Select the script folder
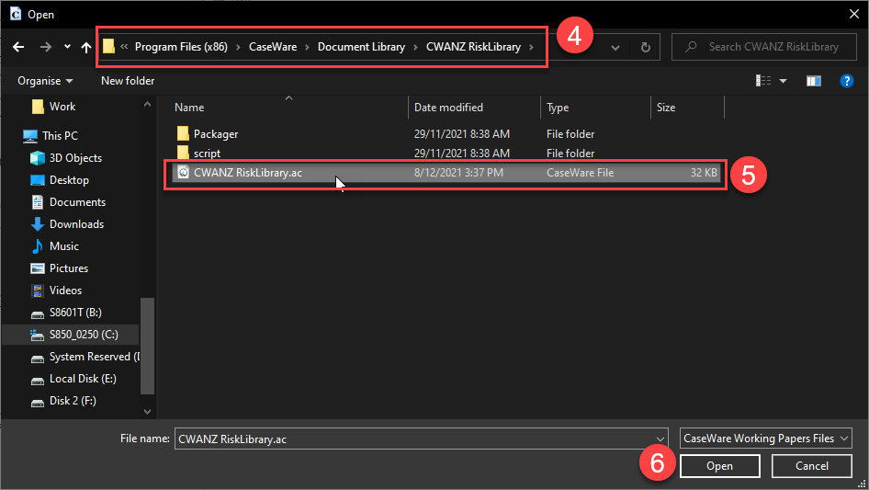The height and width of the screenshot is (490, 869). pyautogui.click(x=207, y=154)
